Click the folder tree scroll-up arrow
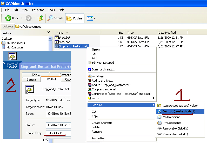 pos(50,38)
